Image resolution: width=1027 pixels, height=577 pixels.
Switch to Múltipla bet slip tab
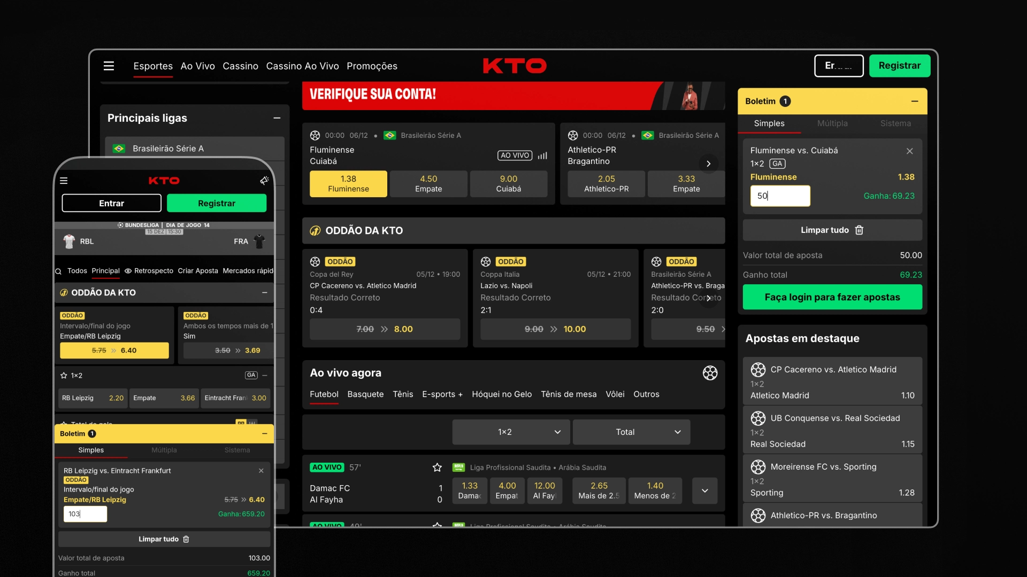[832, 123]
